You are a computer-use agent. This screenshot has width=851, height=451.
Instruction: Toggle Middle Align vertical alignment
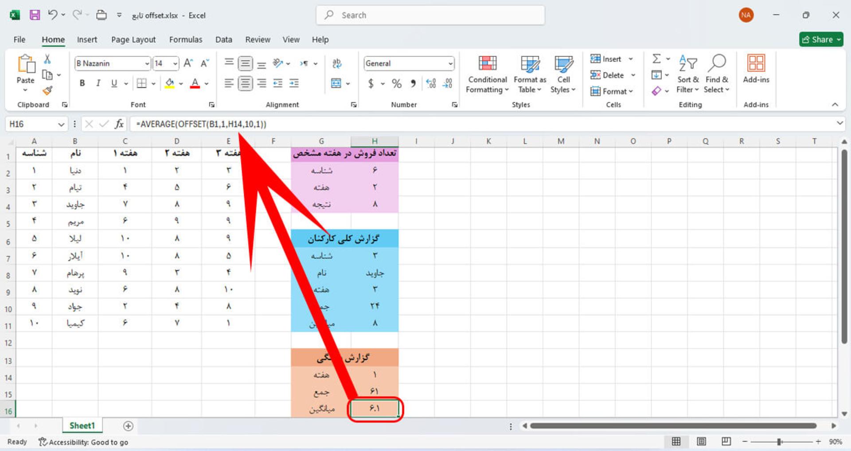245,63
